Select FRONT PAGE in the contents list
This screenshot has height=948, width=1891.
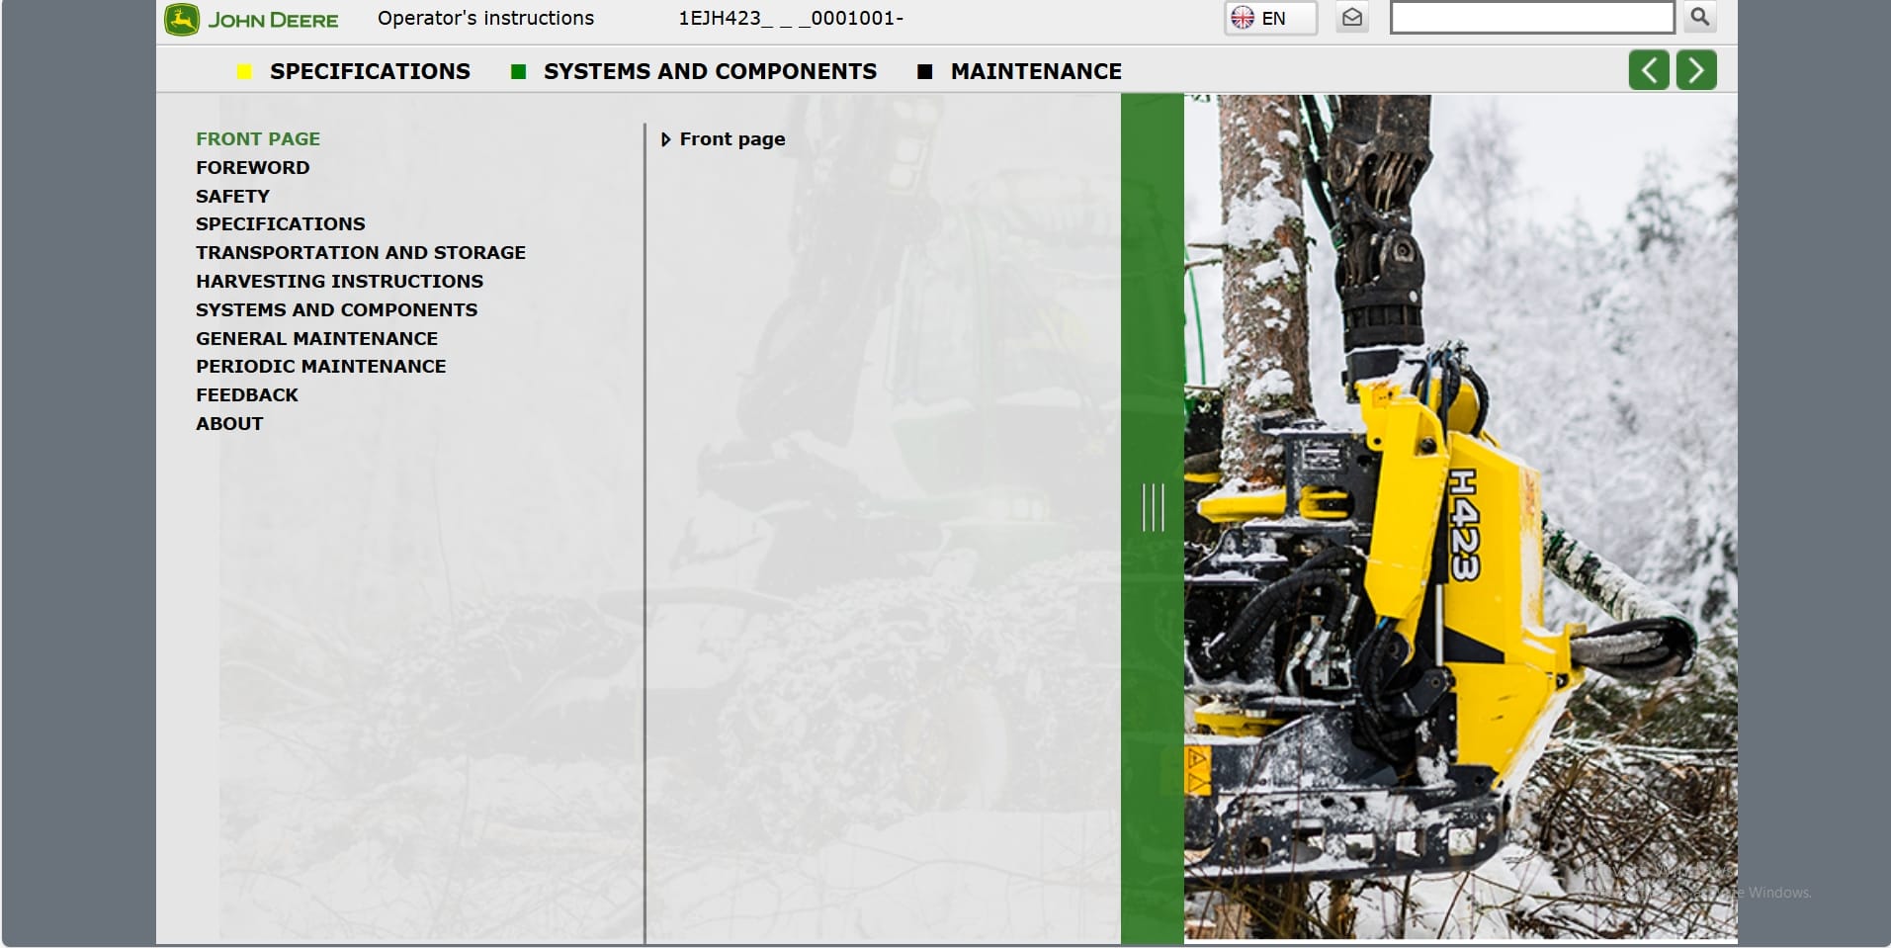258,139
